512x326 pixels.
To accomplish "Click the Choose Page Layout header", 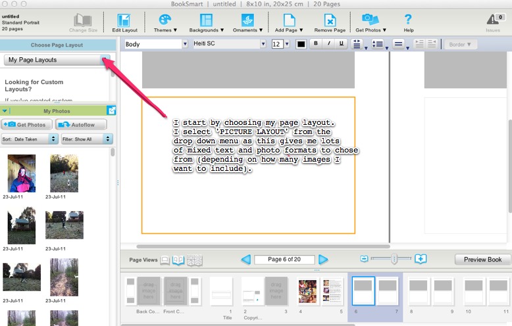I will pos(57,45).
